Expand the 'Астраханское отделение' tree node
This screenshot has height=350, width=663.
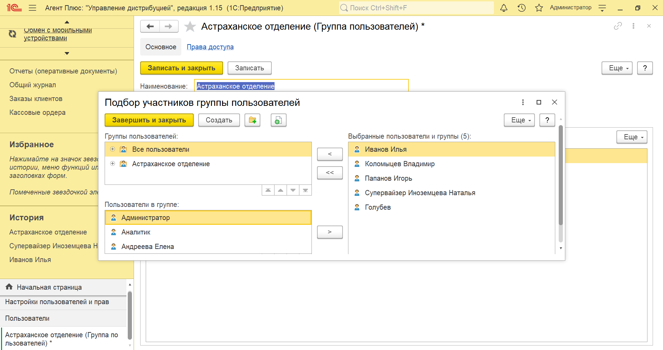pos(113,164)
